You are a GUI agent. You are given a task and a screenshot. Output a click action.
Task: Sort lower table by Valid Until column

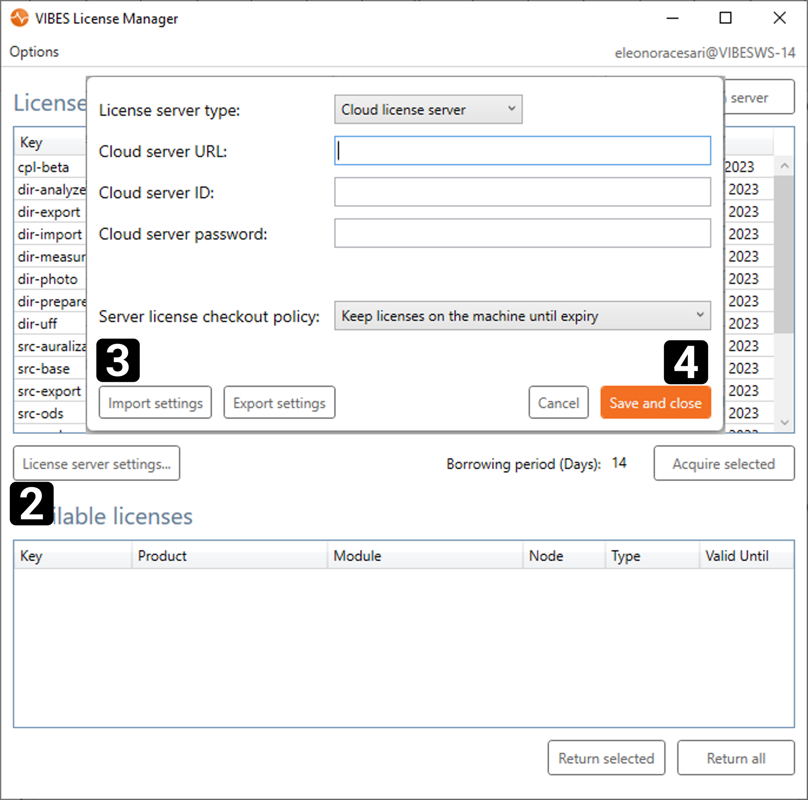[747, 556]
